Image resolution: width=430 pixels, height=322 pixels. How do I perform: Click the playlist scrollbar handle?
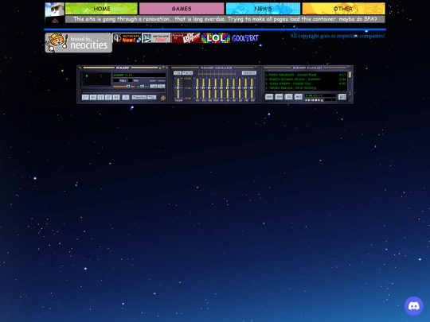[x=350, y=75]
